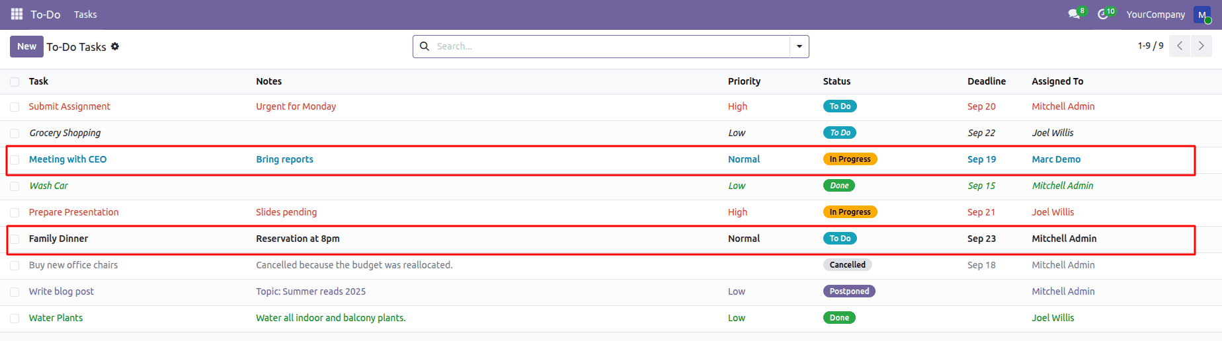Open the Grocery Shopping task
The width and height of the screenshot is (1222, 341).
pyautogui.click(x=65, y=133)
